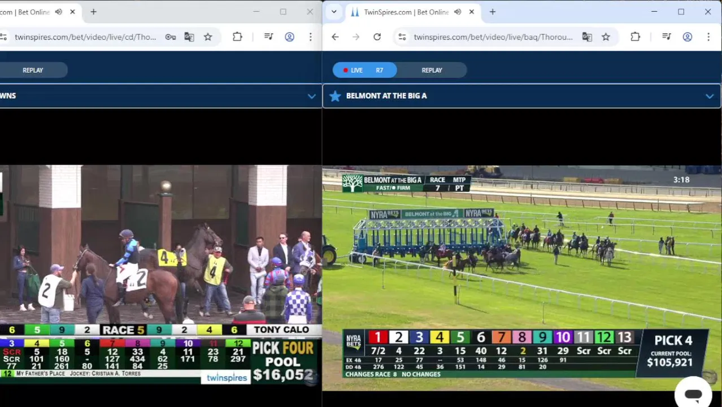Image resolution: width=722 pixels, height=407 pixels.
Task: Go forward in right browser window
Action: coord(356,37)
